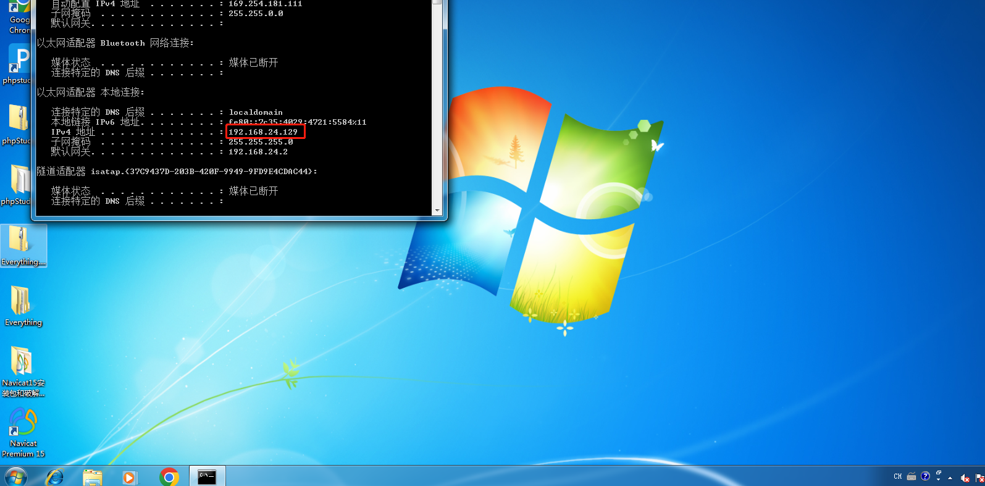Click the localdomain DNS suffix value
Image resolution: width=985 pixels, height=486 pixels.
(x=256, y=112)
